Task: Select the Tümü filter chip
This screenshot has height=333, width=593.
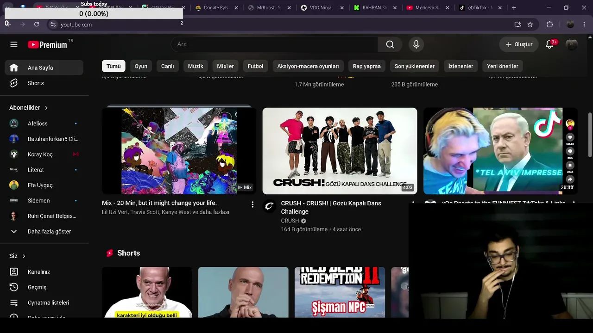Action: coord(114,66)
